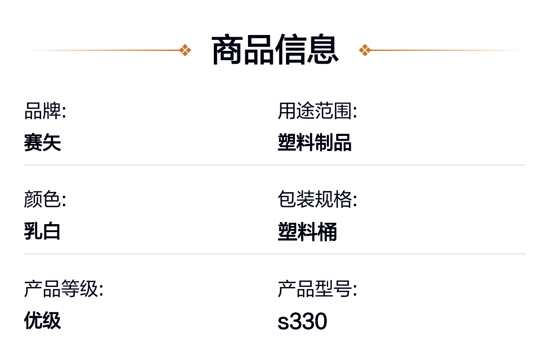Select the 包装规格 label
This screenshot has width=550, height=361.
click(318, 199)
